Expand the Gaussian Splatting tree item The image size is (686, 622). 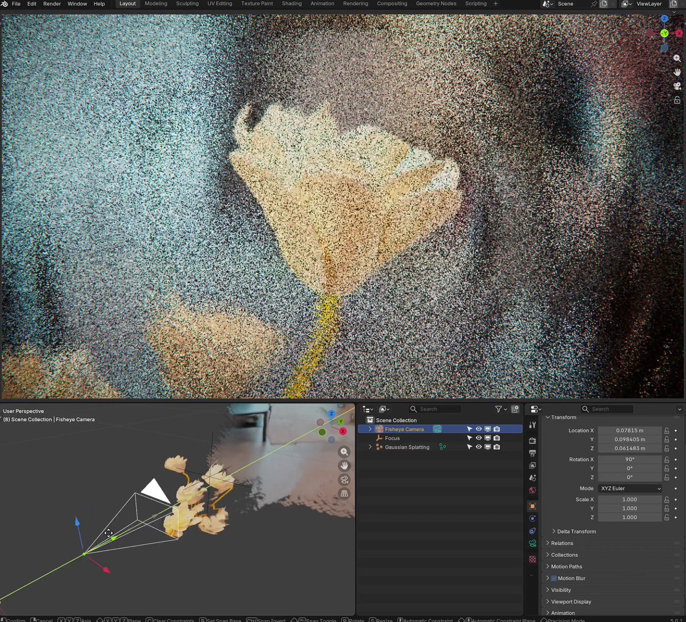[x=370, y=447]
